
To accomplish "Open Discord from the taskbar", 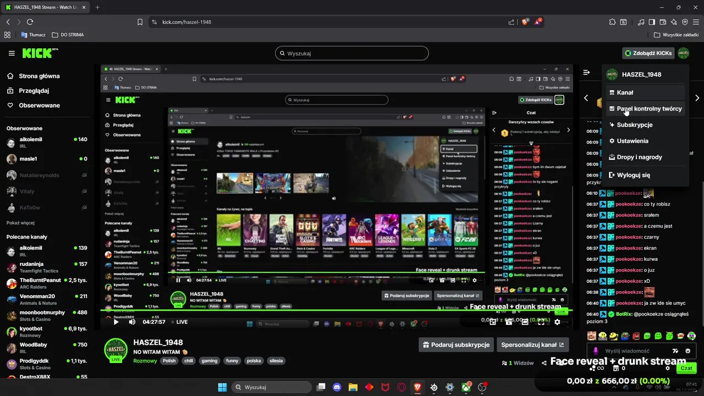I will pos(337,387).
